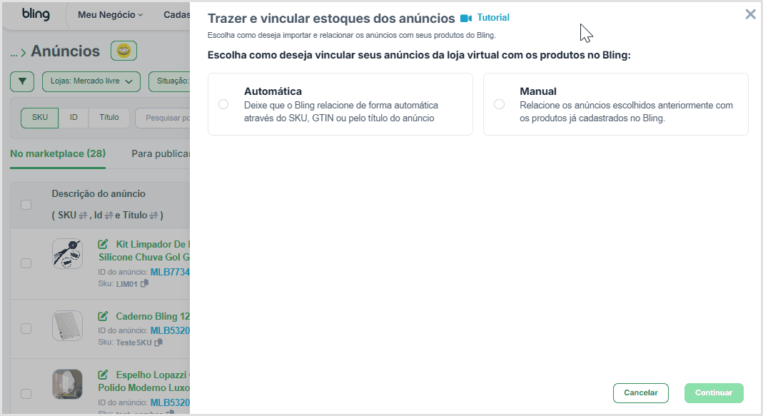The image size is (763, 416).
Task: Select the ID search mode
Action: point(74,118)
